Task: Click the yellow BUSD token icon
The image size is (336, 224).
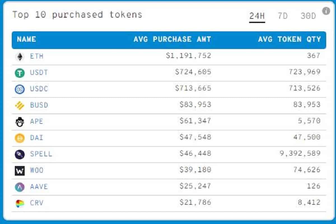Action: 20,106
